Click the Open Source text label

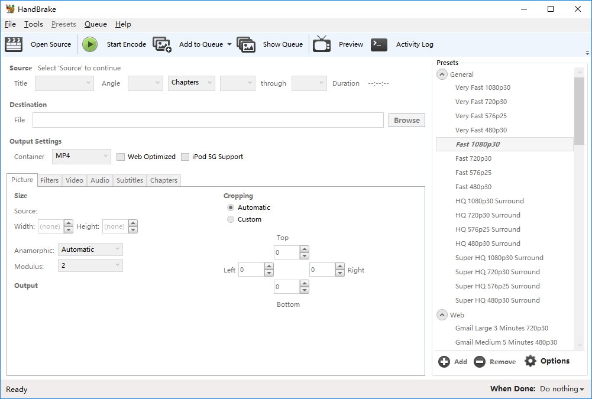[x=51, y=44]
